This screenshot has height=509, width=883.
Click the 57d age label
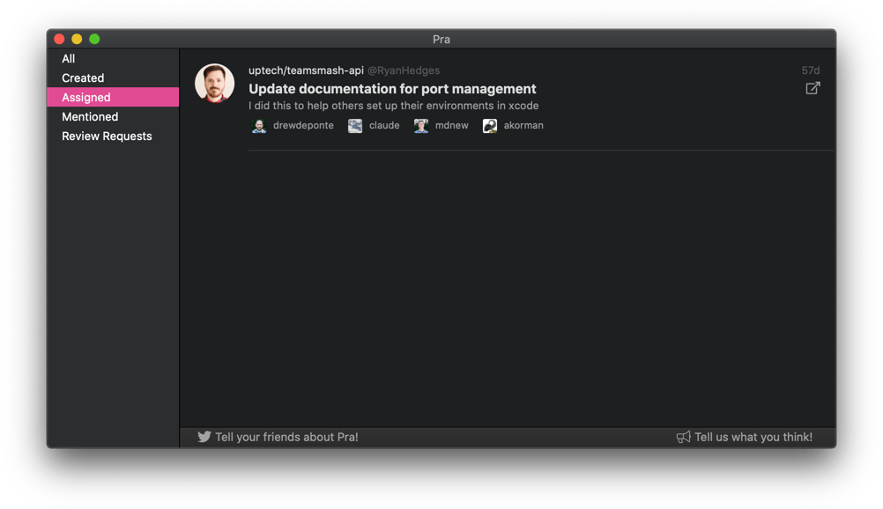pyautogui.click(x=811, y=70)
